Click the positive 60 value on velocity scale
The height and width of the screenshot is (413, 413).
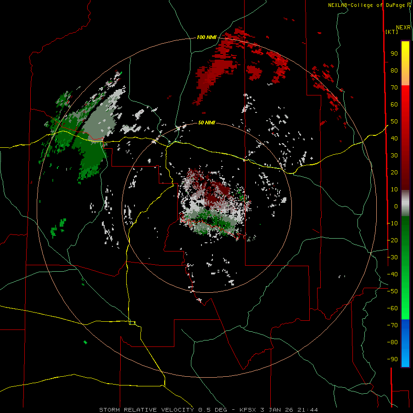394,104
